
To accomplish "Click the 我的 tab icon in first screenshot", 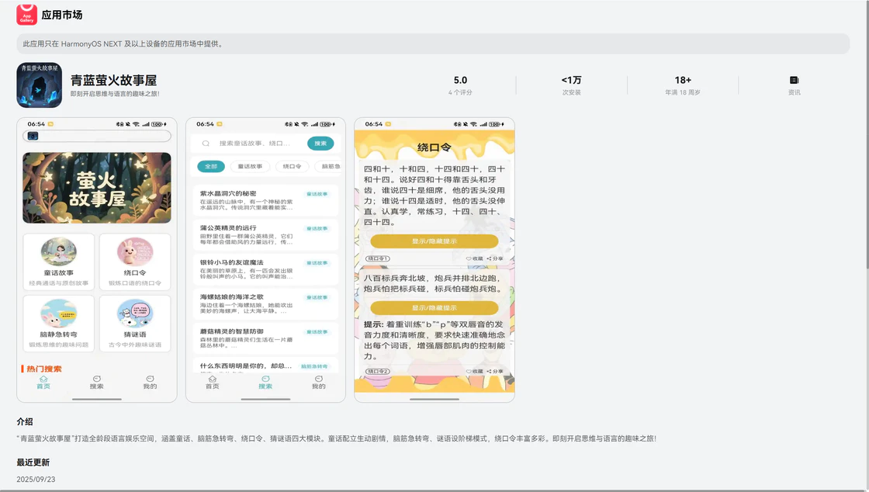I will (150, 379).
